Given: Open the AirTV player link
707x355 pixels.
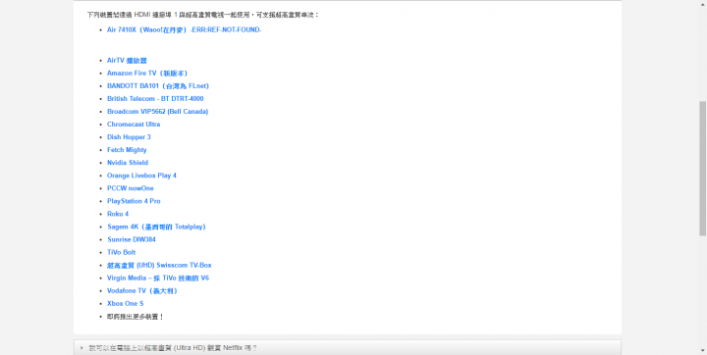Looking at the screenshot, I should coord(127,61).
